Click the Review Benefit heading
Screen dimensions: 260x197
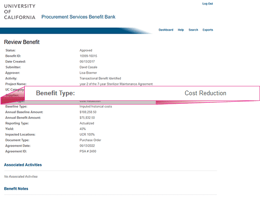22,42
